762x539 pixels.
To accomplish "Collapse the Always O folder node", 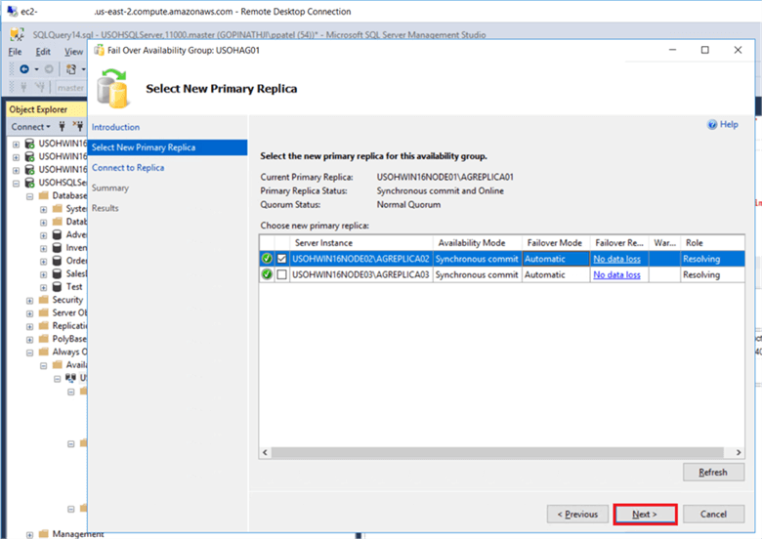I will 29,352.
